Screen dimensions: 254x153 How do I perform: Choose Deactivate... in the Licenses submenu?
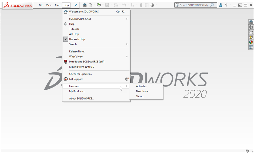(x=146, y=91)
